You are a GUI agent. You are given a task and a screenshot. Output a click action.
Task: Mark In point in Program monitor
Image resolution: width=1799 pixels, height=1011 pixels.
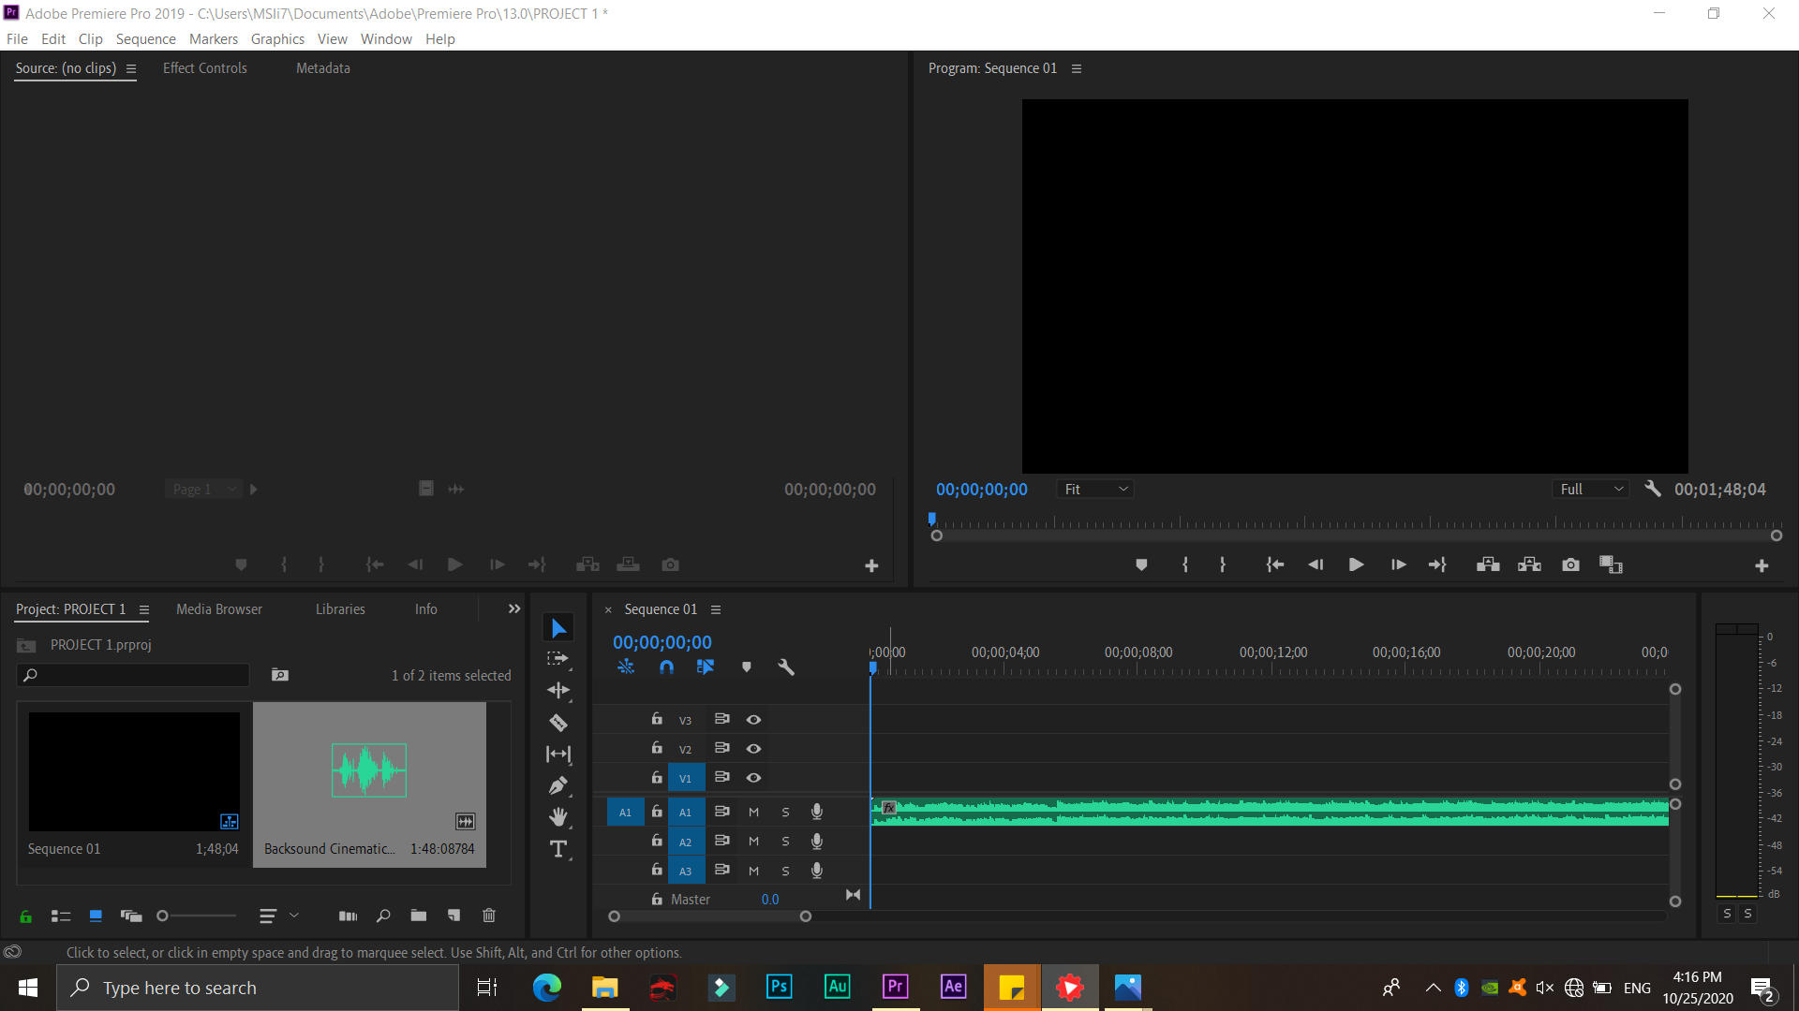point(1185,565)
